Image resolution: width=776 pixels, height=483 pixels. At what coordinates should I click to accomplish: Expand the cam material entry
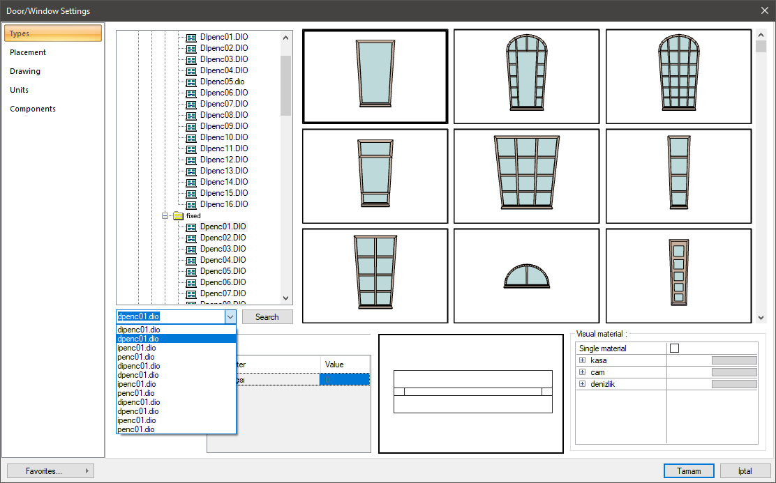pyautogui.click(x=582, y=372)
